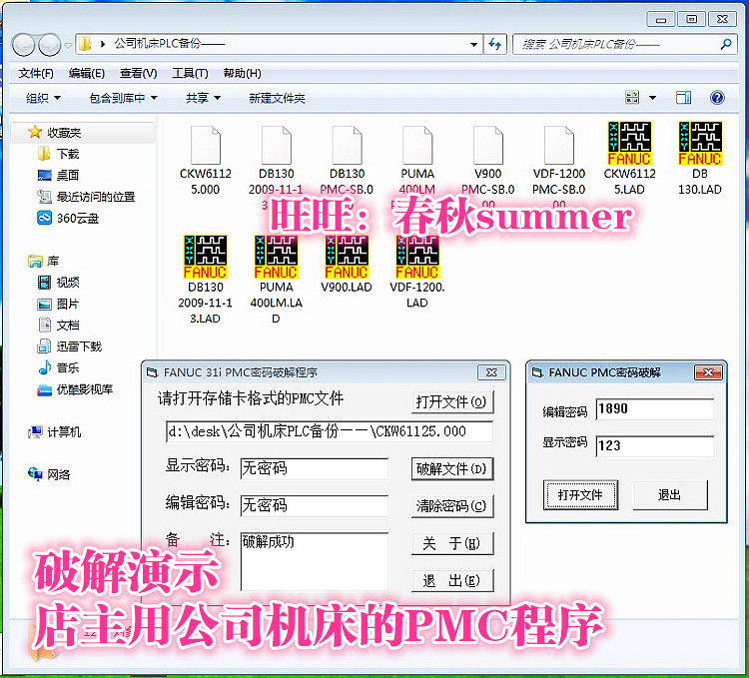This screenshot has height=678, width=749.
Task: Click the Explorer back navigation button
Action: (23, 45)
